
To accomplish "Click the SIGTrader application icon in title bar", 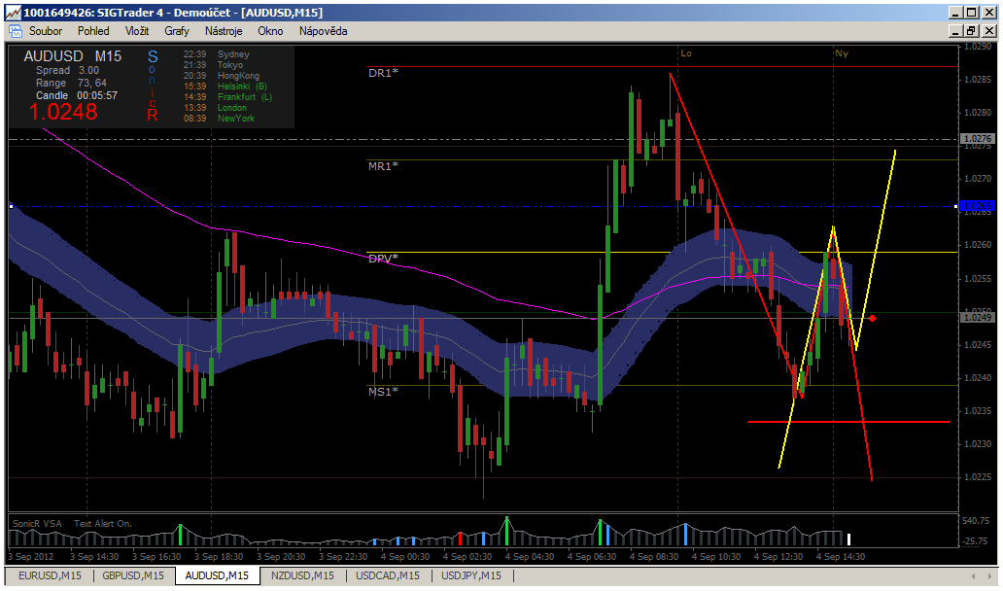I will click(x=13, y=13).
